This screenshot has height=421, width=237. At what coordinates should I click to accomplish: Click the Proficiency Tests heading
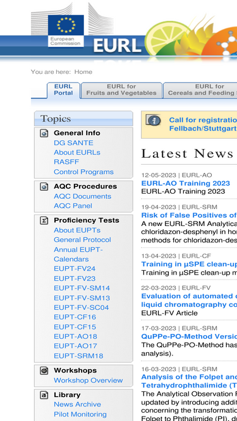[86, 220]
